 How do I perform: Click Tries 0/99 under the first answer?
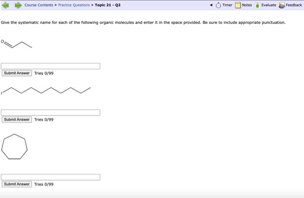click(44, 73)
